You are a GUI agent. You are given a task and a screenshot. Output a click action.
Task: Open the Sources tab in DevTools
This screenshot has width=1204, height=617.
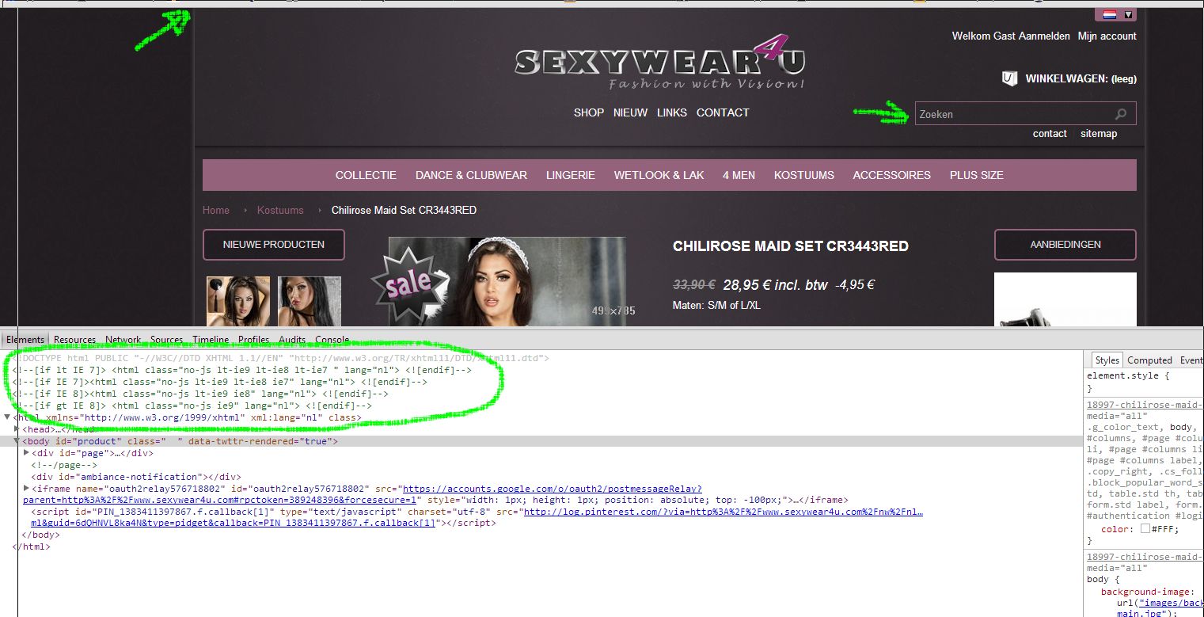point(166,340)
